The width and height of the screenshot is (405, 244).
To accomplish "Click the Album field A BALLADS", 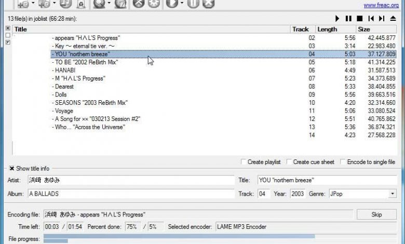I will [131, 194].
